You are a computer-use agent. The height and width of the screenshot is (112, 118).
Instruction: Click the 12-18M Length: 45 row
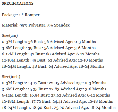click(x=52, y=60)
